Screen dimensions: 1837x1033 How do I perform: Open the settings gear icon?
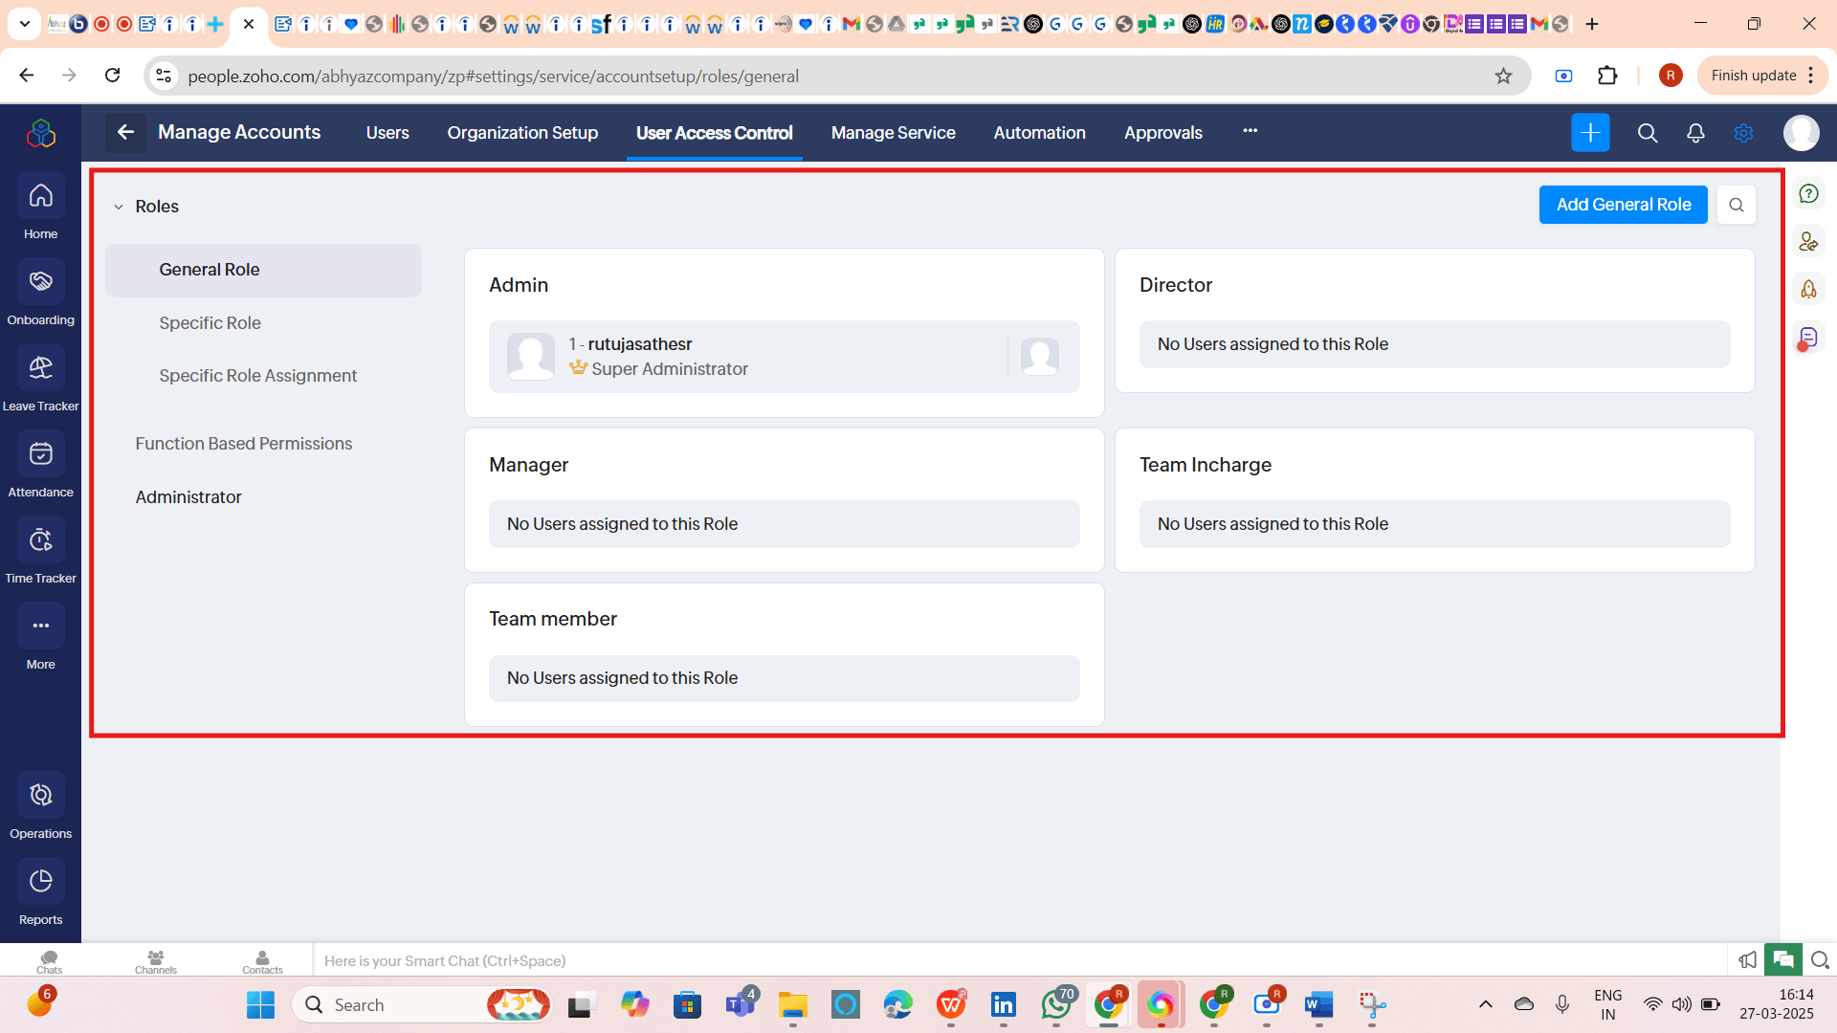tap(1743, 133)
